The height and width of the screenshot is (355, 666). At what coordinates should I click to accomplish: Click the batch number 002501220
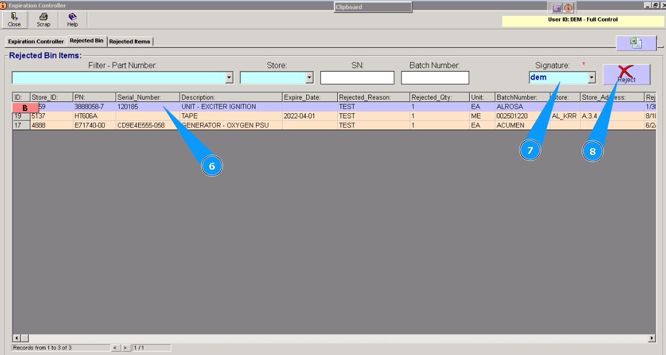coord(522,116)
